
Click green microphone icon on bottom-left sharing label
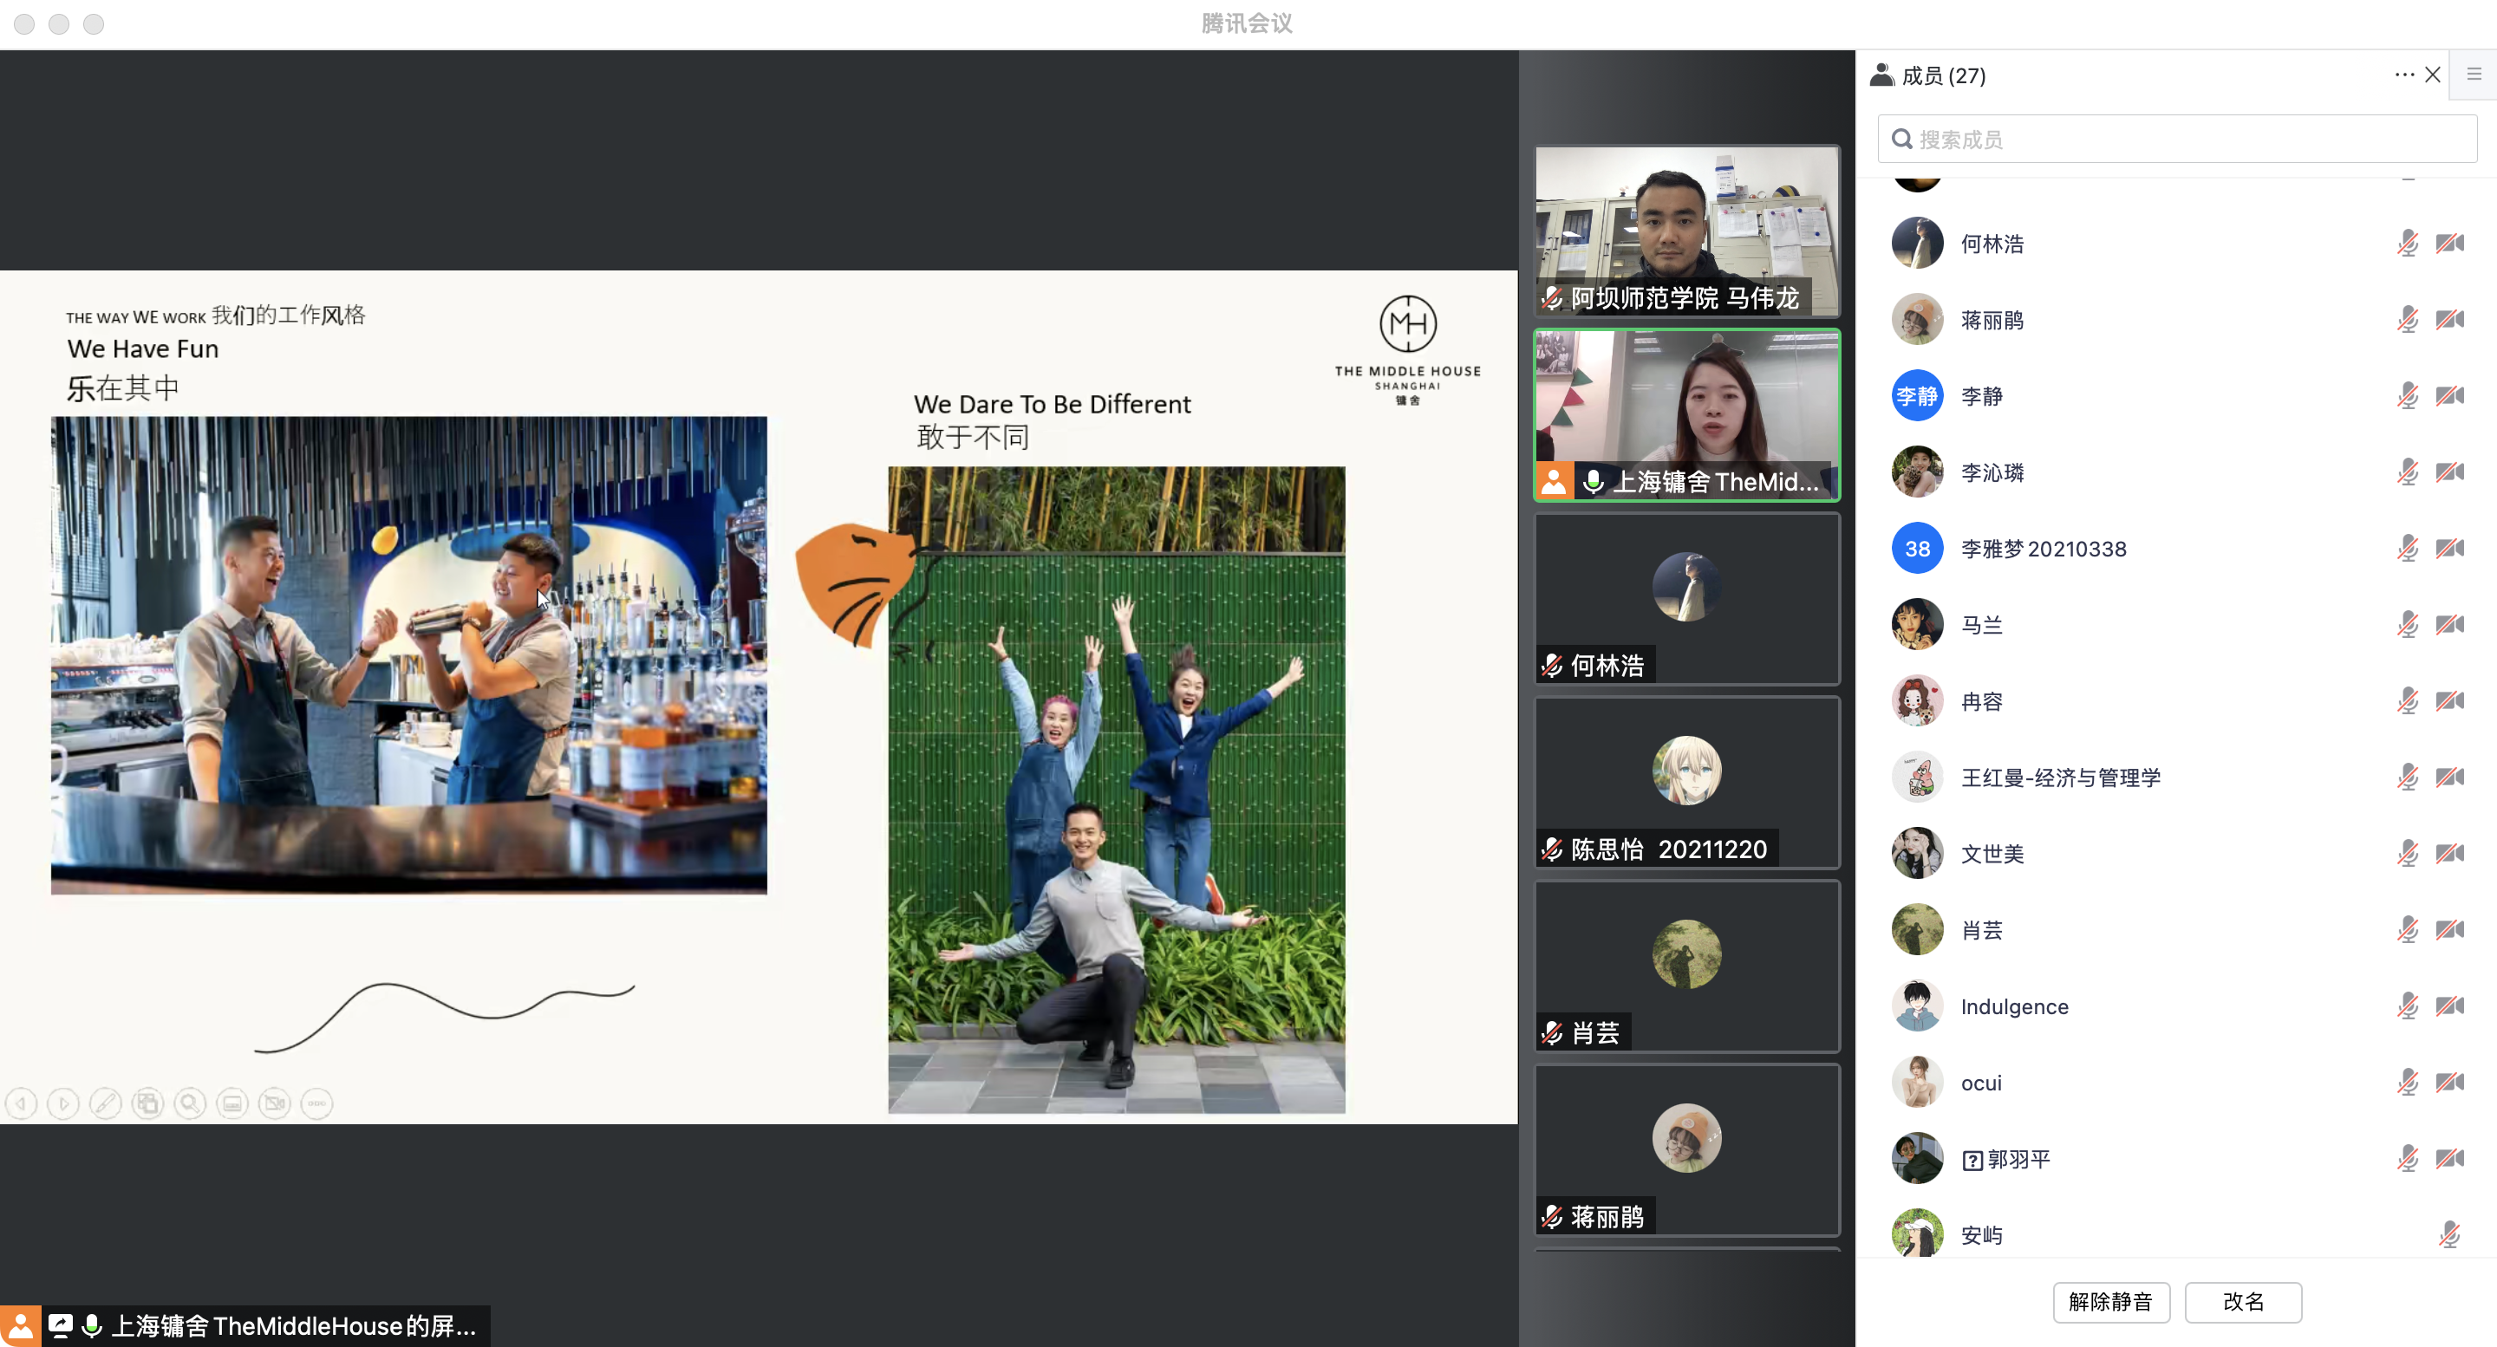click(92, 1325)
